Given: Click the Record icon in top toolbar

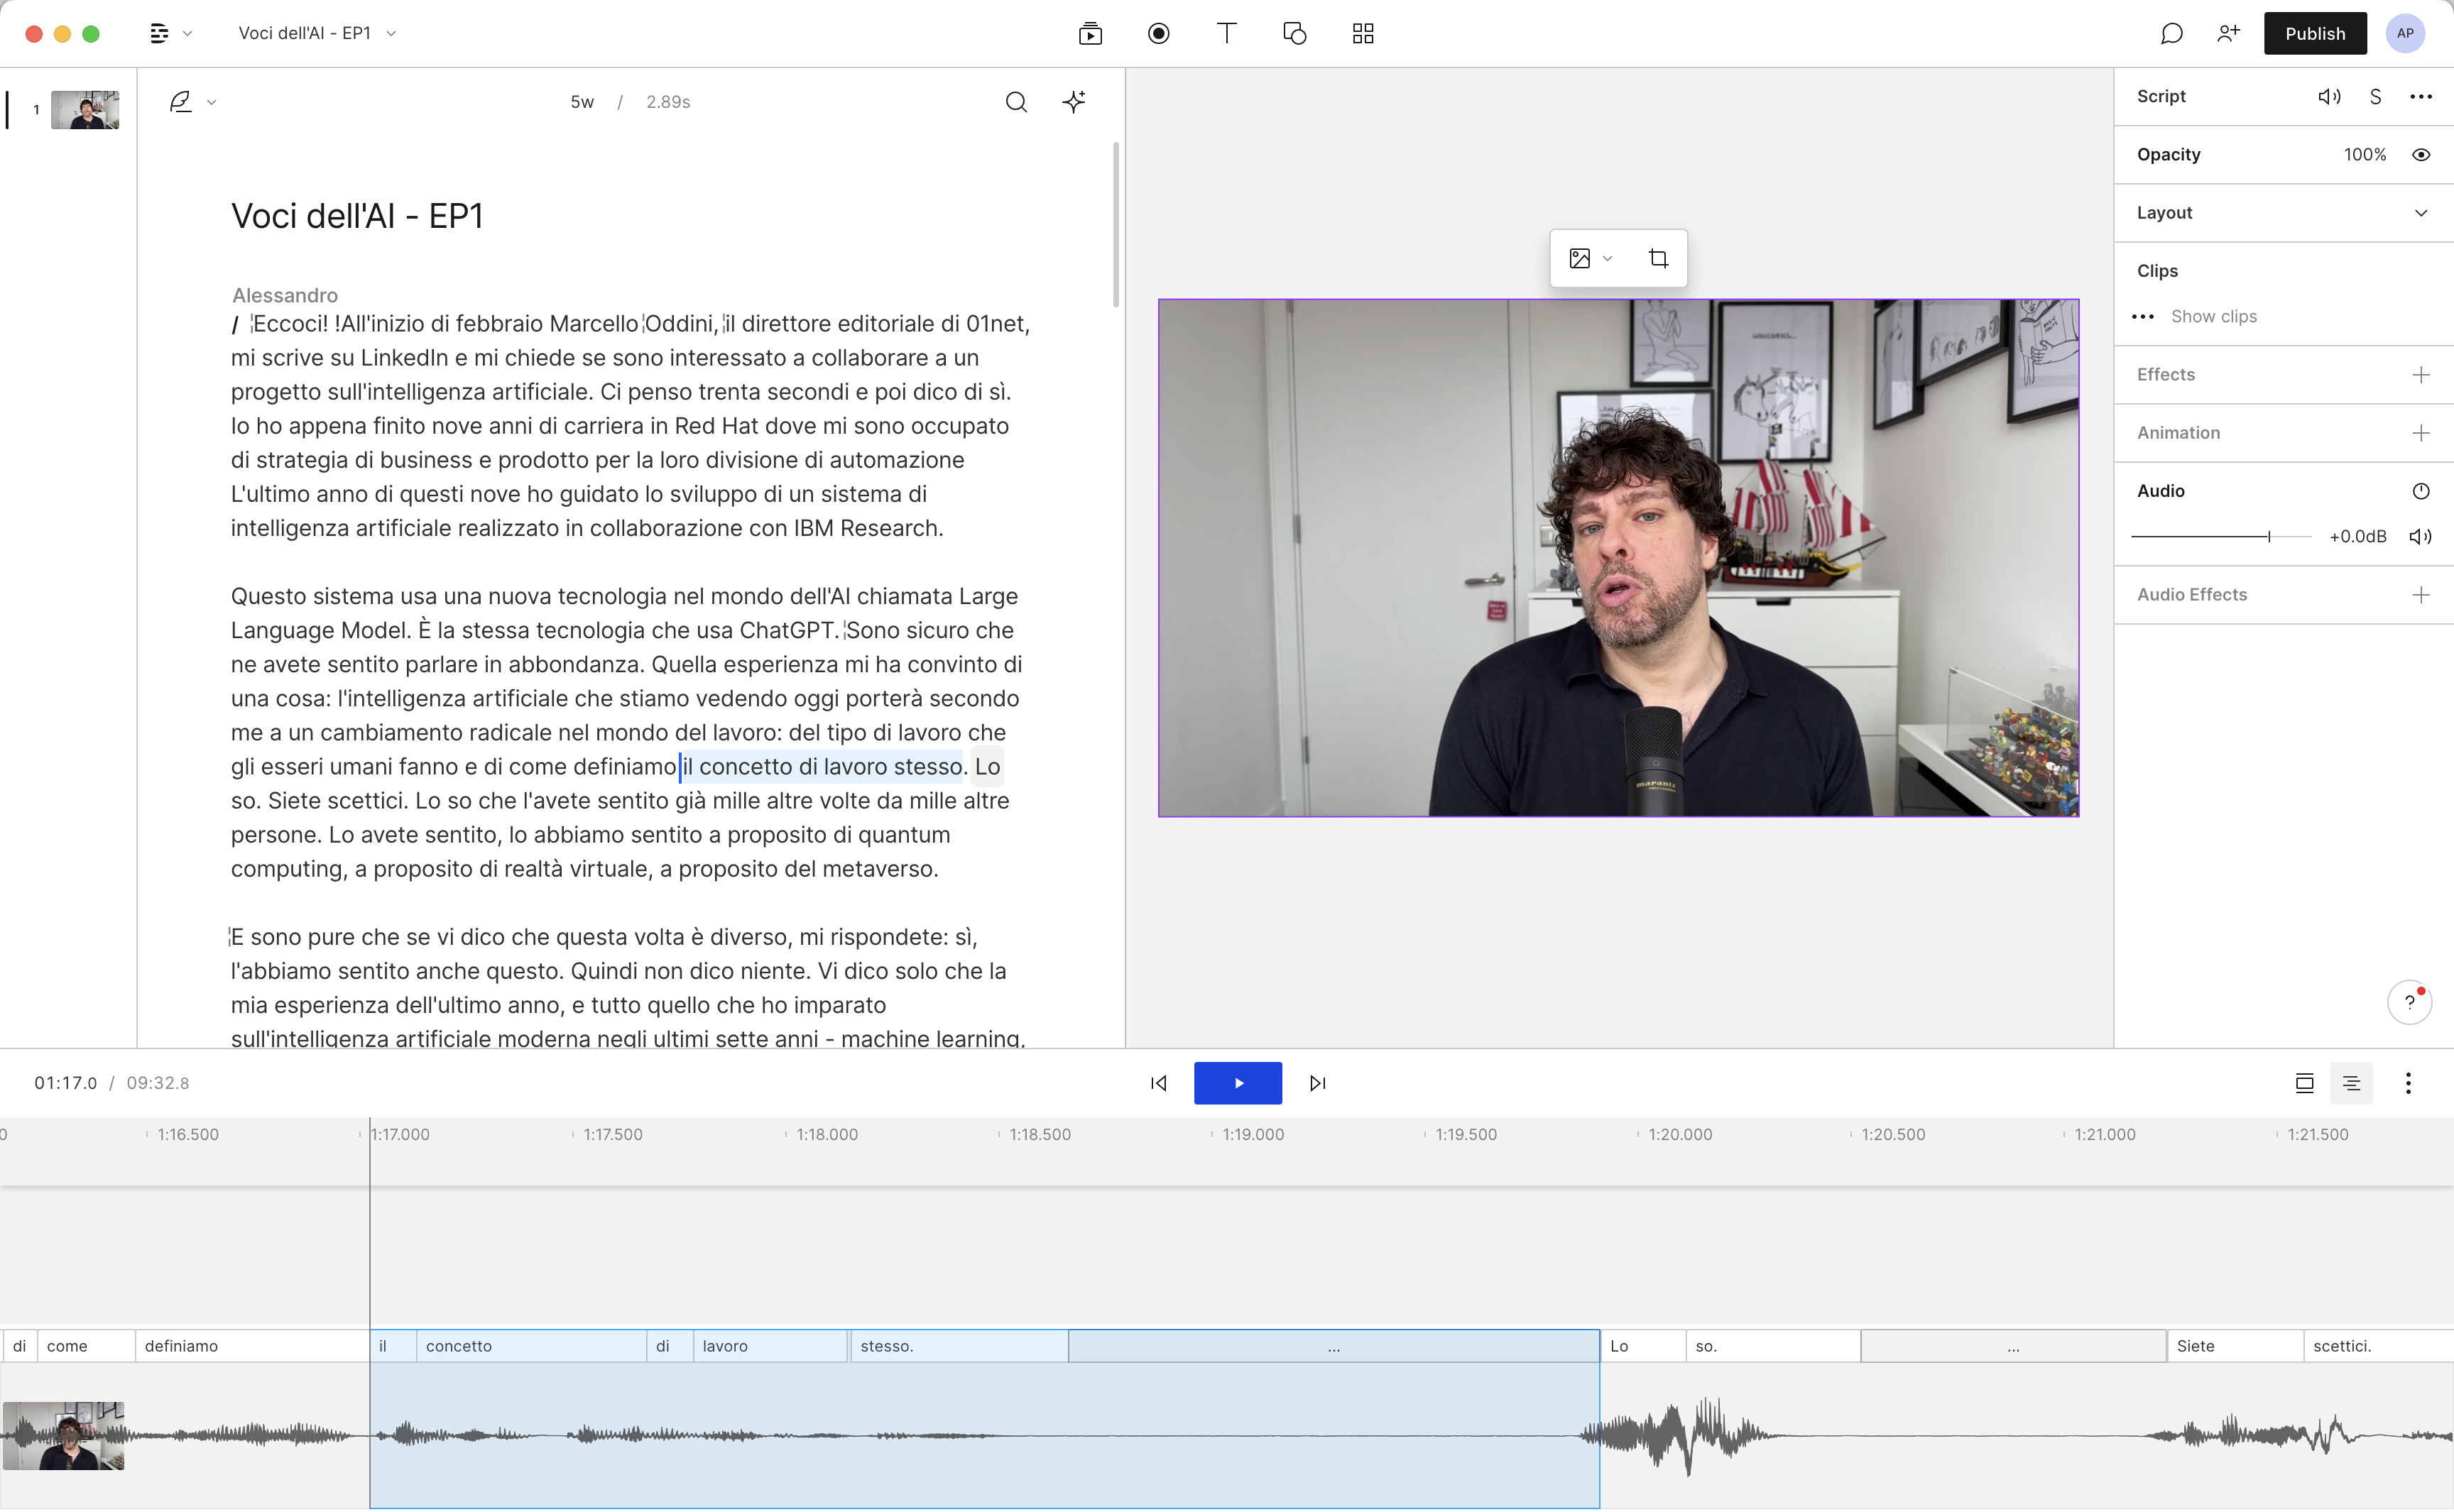Looking at the screenshot, I should 1158,34.
